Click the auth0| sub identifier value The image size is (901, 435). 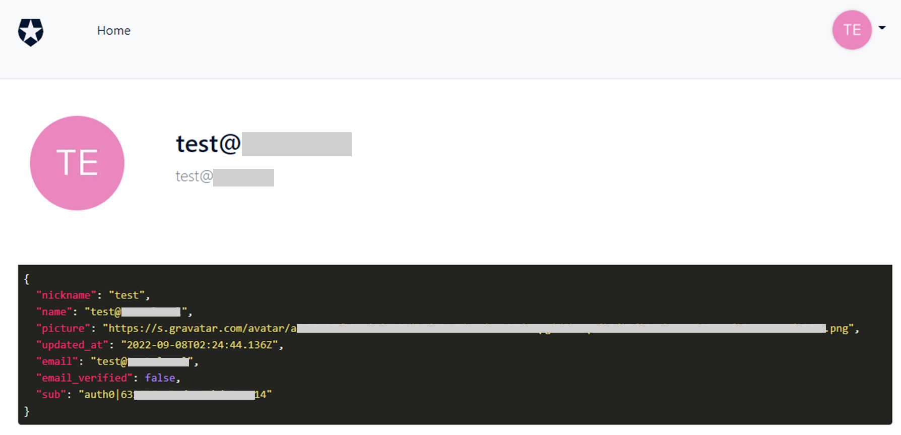(x=175, y=394)
